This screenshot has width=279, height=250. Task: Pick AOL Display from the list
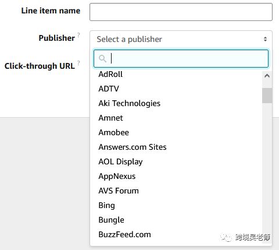[x=176, y=161]
